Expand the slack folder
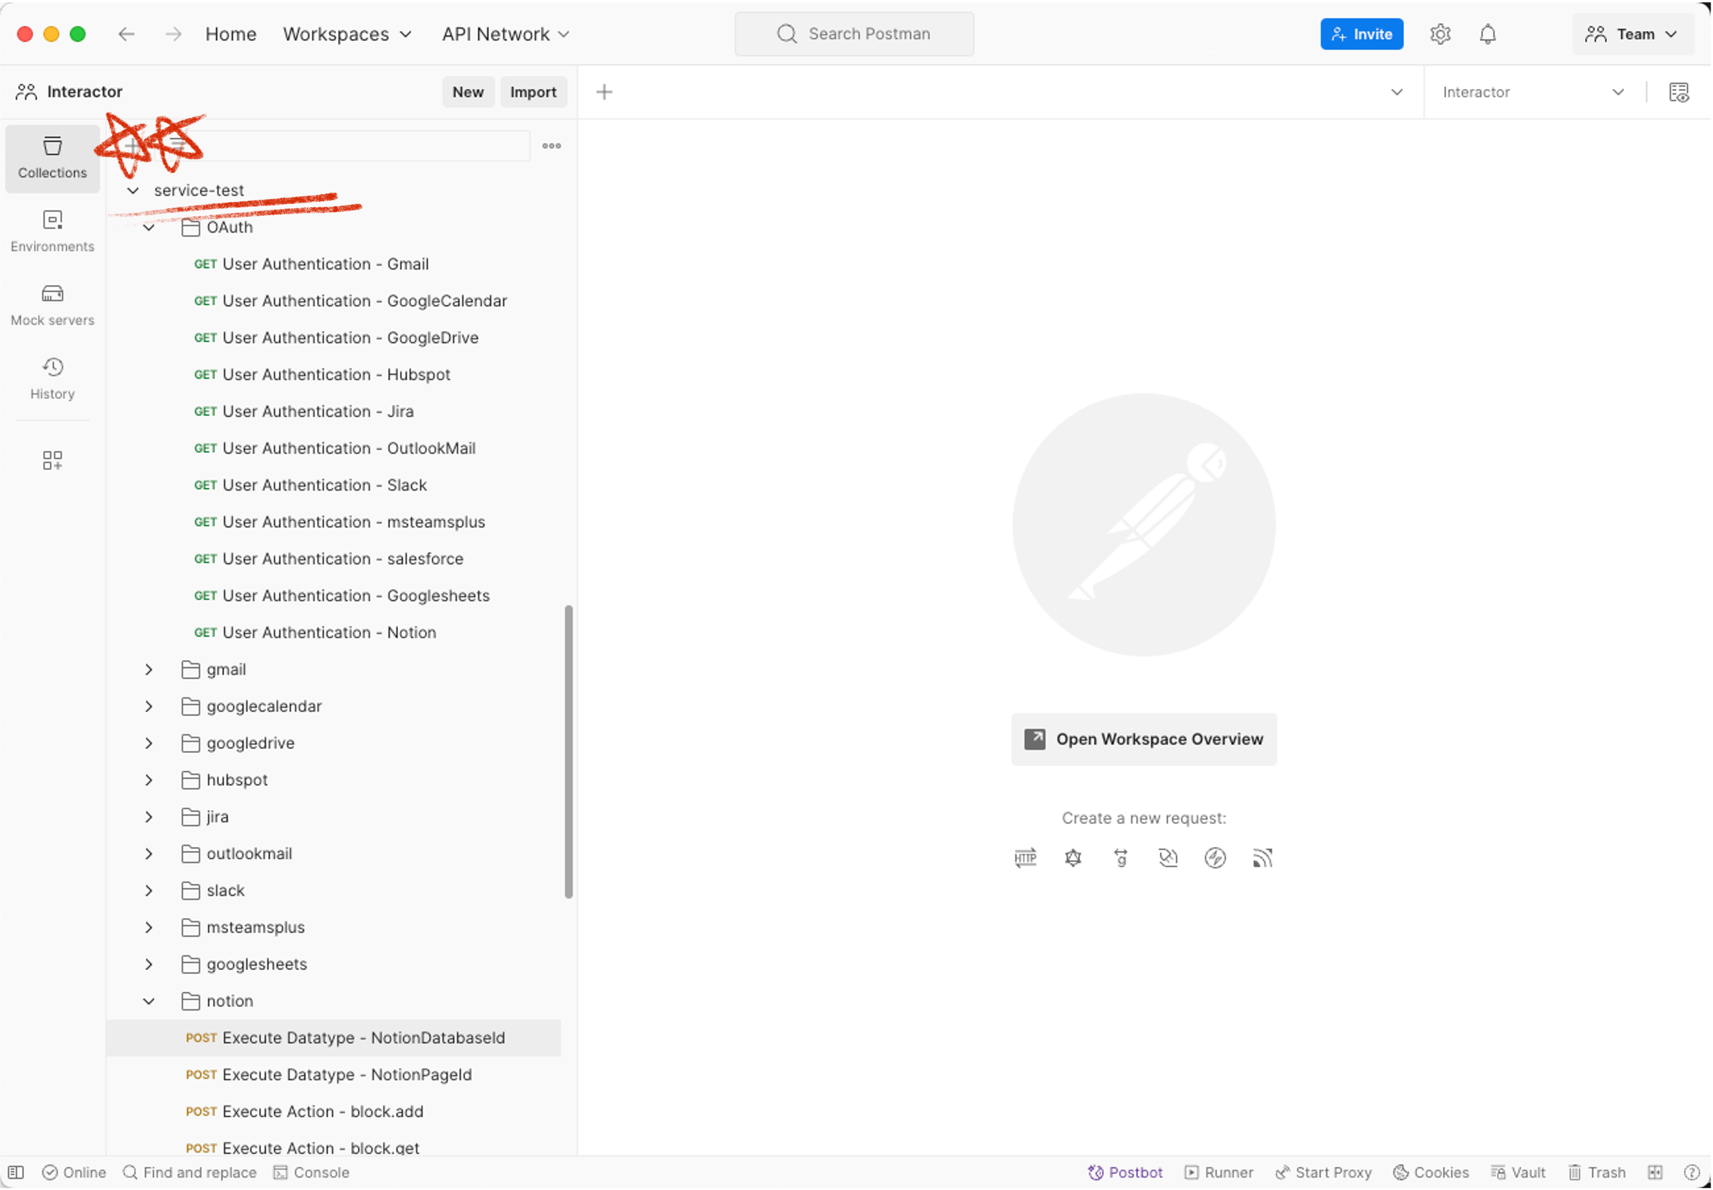Image resolution: width=1713 pixels, height=1190 pixels. pos(147,889)
